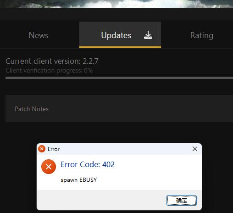Image resolution: width=233 pixels, height=213 pixels.
Task: Click the Error title text in dialog
Action: (x=54, y=149)
